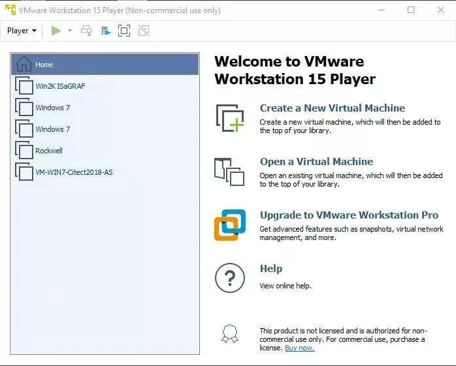Screen dimensions: 456x366
Task: Click Create a New Virtual Machine link
Action: tap(332, 108)
